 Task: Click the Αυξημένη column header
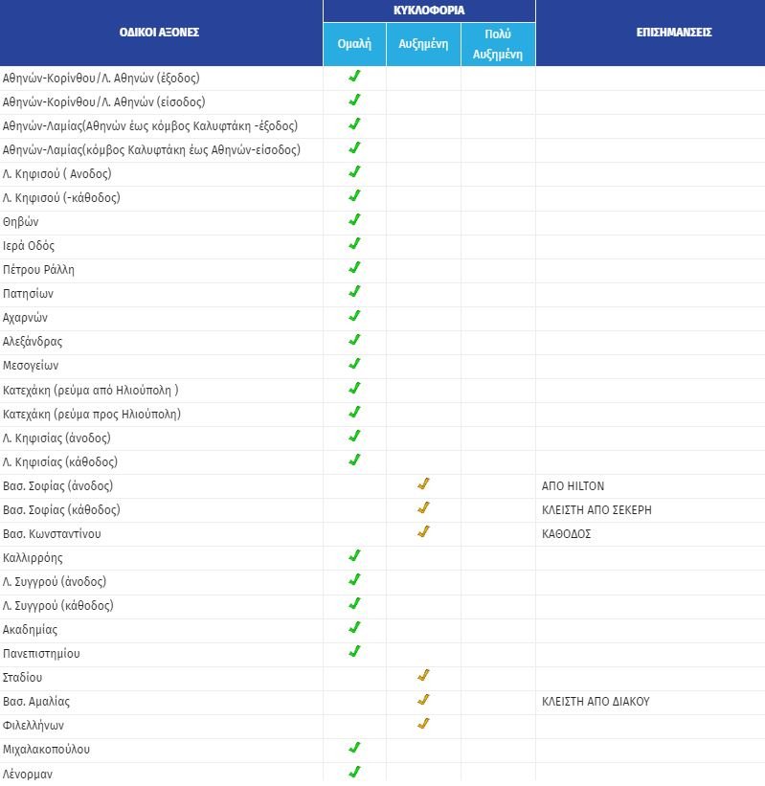point(423,44)
